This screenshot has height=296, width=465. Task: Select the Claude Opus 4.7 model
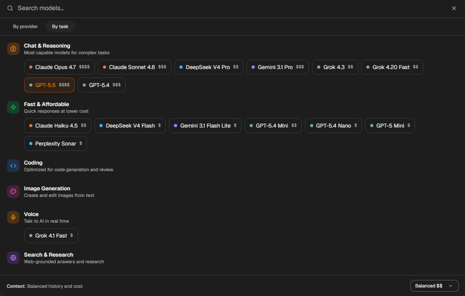[x=59, y=67]
